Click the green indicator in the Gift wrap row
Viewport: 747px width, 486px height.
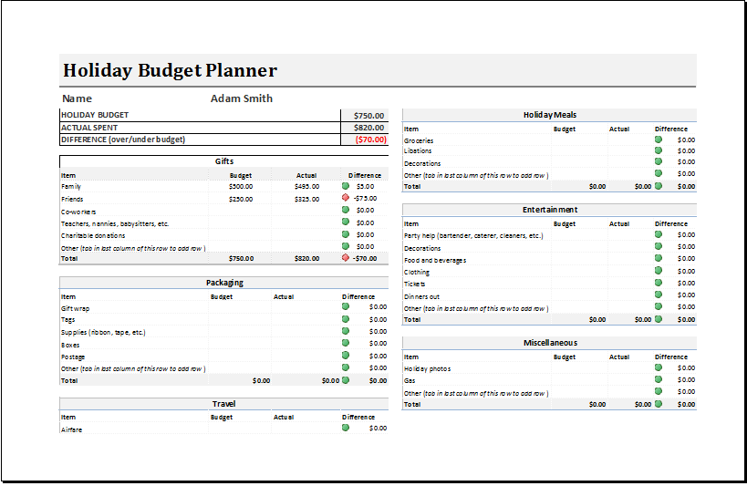pos(346,306)
